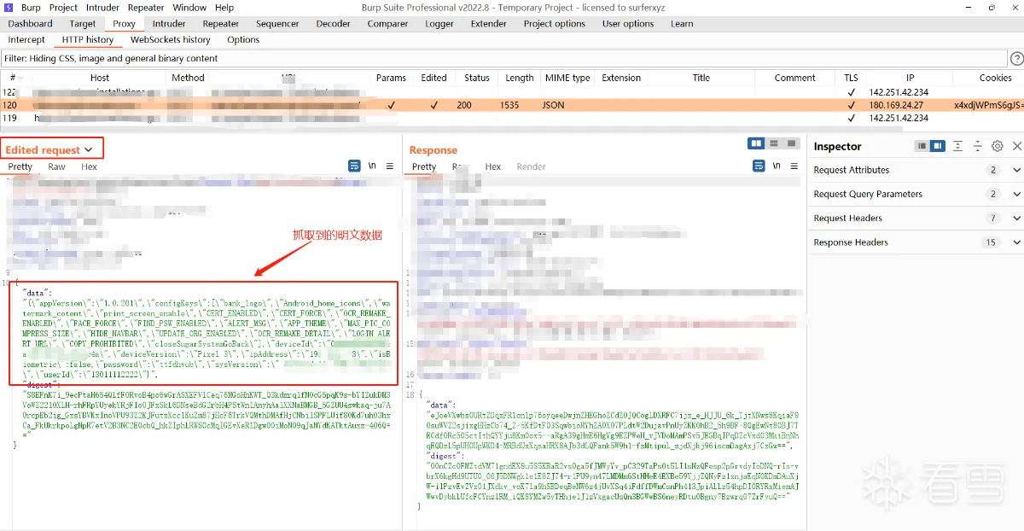Select the response Render view tab
1024x531 pixels.
[531, 166]
